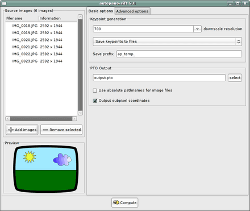Click the select button for PTO output

pos(235,78)
